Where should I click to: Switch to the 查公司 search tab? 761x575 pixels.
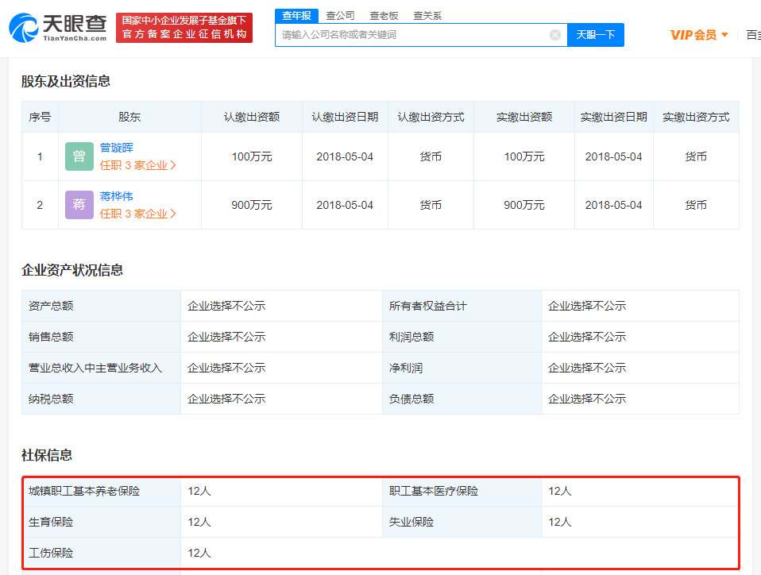pos(340,15)
